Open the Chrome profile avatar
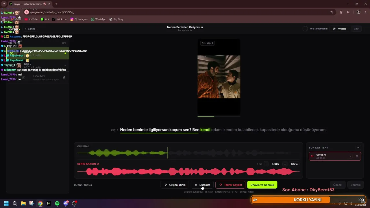The image size is (370, 208). click(358, 12)
